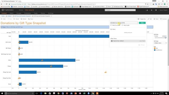Image resolution: width=169 pixels, height=95 pixels.
Task: Open File Explorer from taskbar
Action: 45,93
